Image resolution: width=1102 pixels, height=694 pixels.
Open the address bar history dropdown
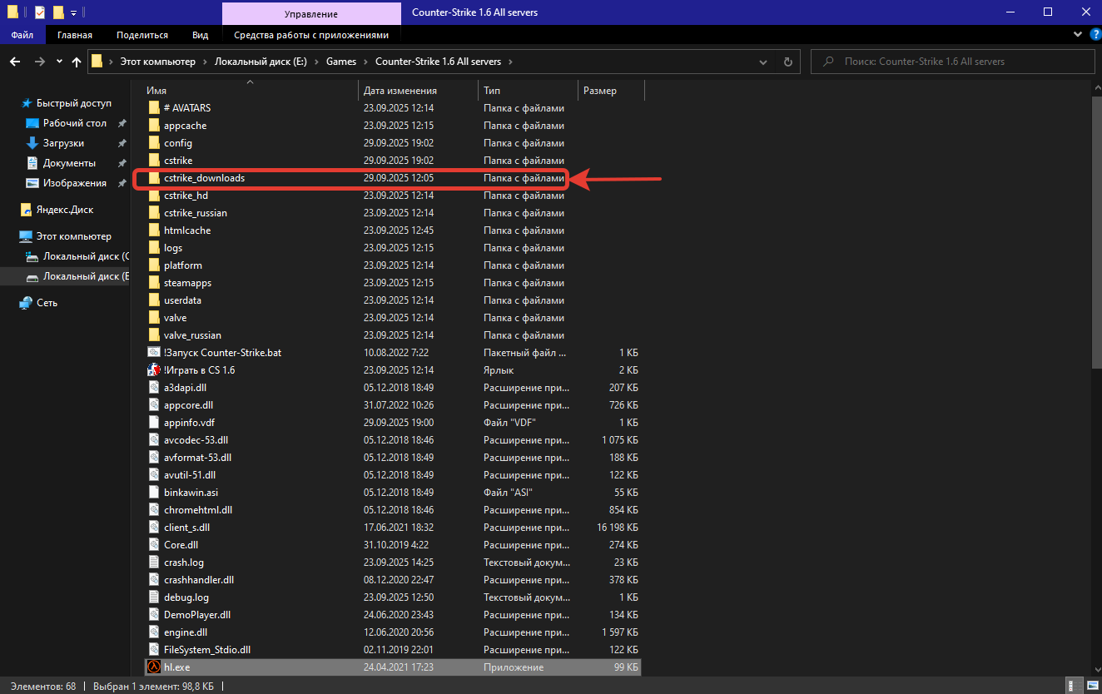pos(764,62)
